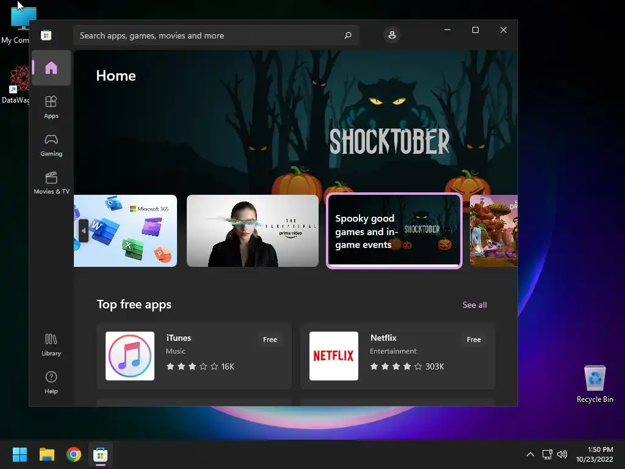Open the partially visible game card
The image size is (625, 469).
pos(494,230)
